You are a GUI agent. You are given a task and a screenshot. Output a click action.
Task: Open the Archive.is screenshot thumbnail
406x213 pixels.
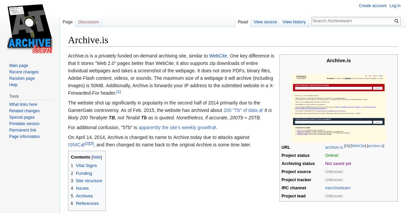pos(338,108)
